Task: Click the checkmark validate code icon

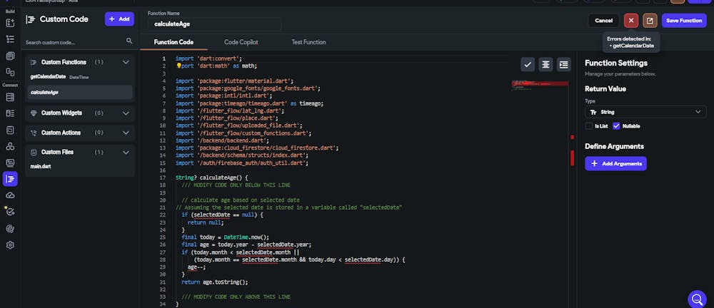Action: (528, 65)
